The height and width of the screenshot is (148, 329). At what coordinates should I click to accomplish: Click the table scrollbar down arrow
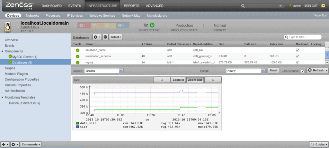pos(327,62)
